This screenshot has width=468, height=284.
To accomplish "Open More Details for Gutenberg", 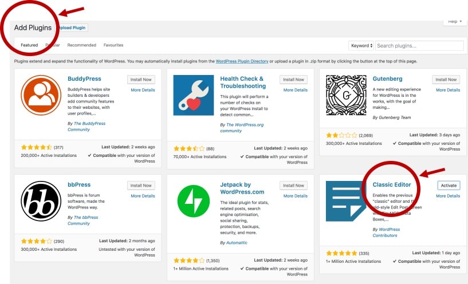I will point(448,90).
